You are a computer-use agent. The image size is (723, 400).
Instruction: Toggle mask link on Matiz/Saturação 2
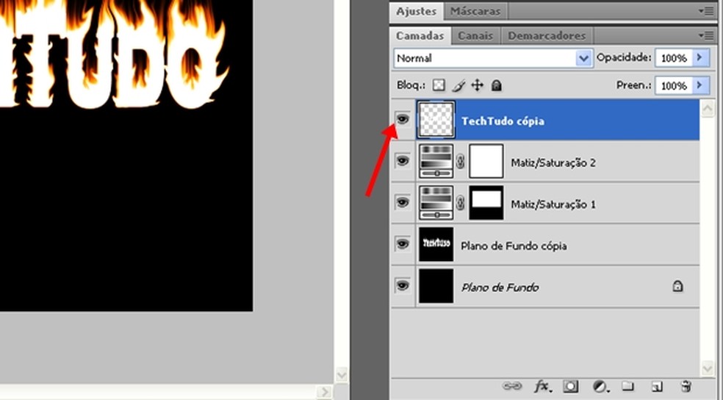tap(460, 161)
